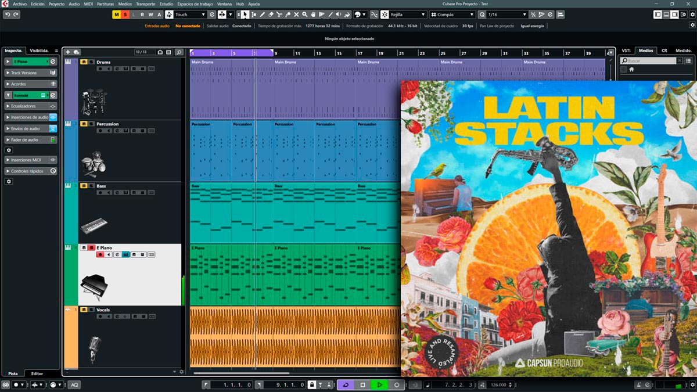Image resolution: width=697 pixels, height=392 pixels.
Task: Click the Stop button in the transport
Action: [362, 384]
